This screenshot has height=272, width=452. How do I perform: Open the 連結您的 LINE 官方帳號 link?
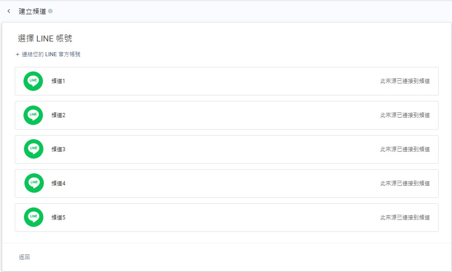(51, 54)
